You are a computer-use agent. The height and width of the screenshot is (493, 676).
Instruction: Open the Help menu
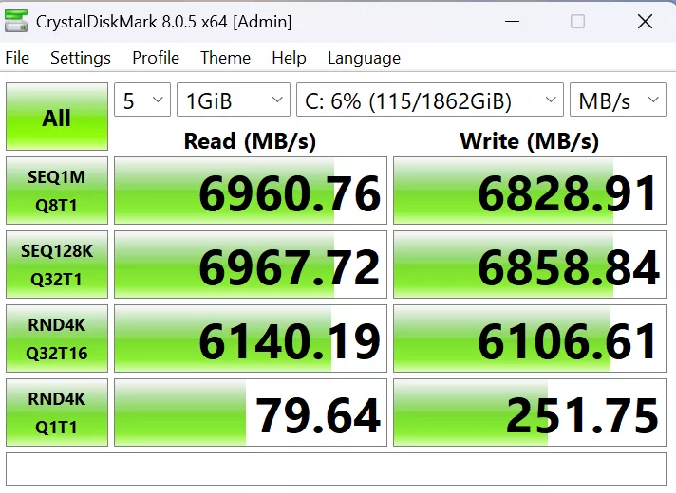[x=289, y=58]
